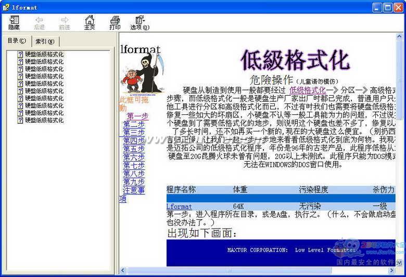
Task: Minimize the lformat window
Action: coord(377,7)
